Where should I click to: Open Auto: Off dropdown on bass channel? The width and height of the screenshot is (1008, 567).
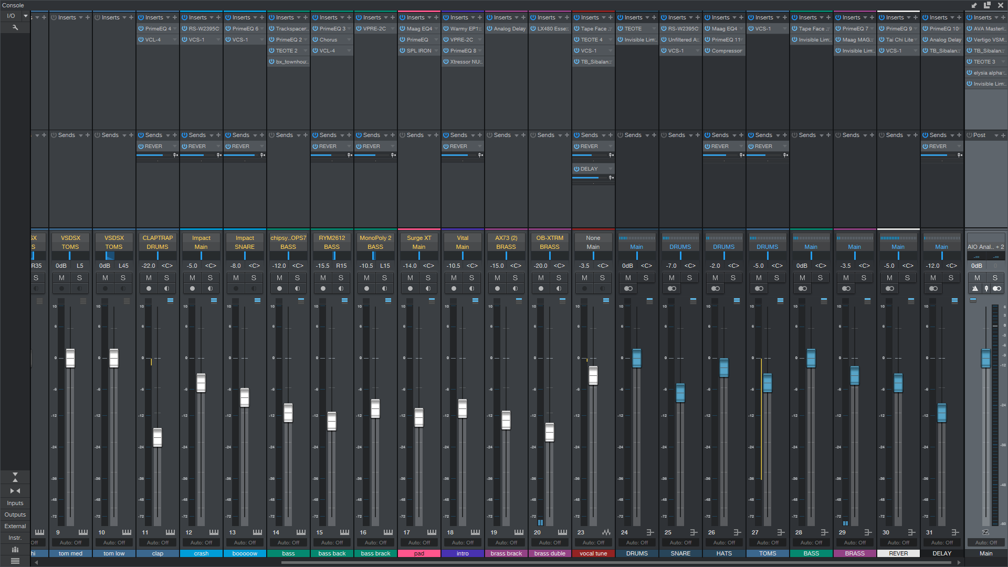288,543
